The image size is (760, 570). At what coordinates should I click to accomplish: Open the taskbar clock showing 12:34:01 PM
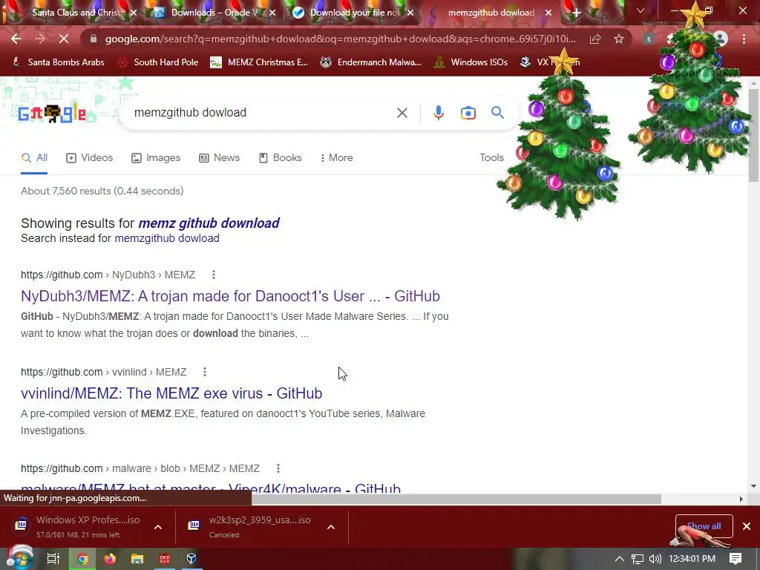click(x=692, y=559)
